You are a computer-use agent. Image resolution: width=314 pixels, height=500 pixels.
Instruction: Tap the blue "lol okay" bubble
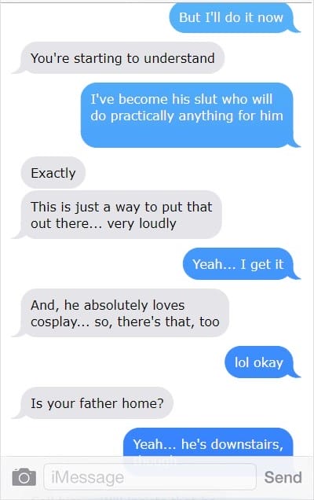[x=258, y=362]
